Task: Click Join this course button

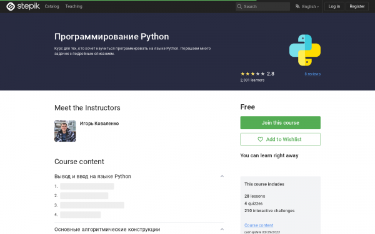Action: click(280, 123)
